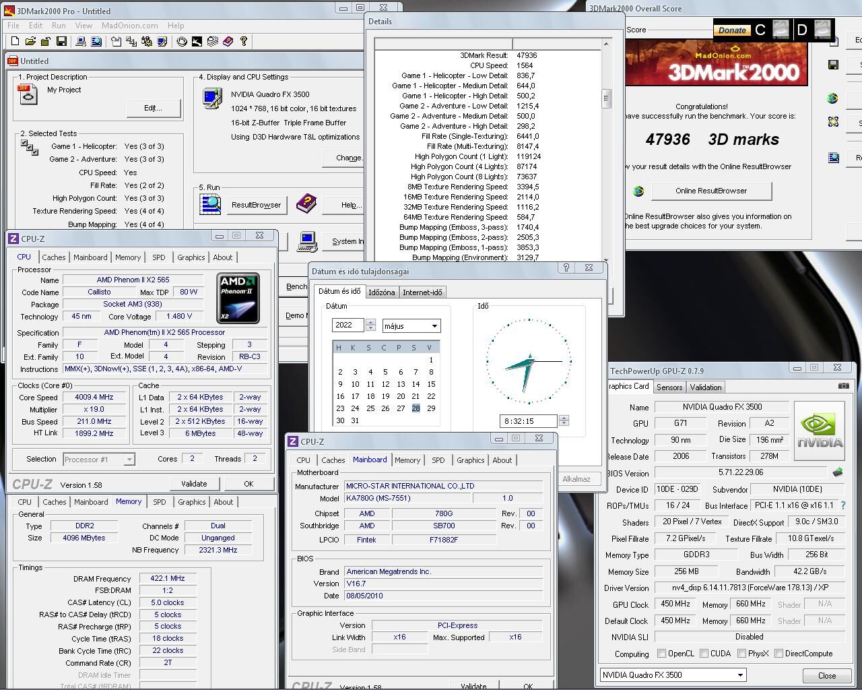Click the Open project folder icon in 3DMark toolbar
This screenshot has width=862, height=690.
30,41
